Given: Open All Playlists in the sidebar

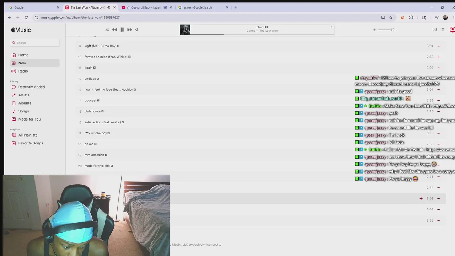Looking at the screenshot, I should 35,135.
